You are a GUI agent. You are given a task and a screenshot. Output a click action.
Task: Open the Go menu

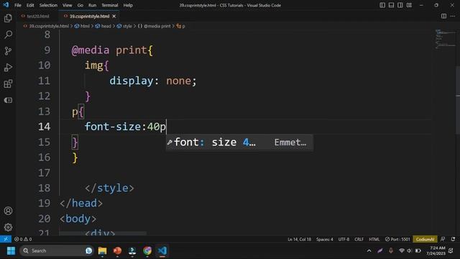pyautogui.click(x=80, y=5)
